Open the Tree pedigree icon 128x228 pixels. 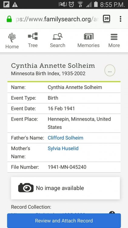click(x=33, y=36)
